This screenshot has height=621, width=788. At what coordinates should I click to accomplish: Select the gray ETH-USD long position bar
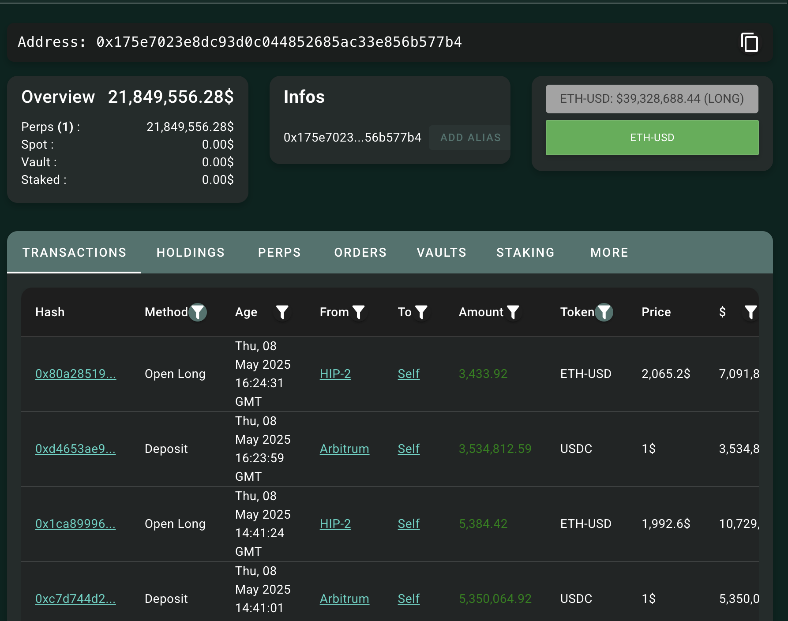click(652, 99)
